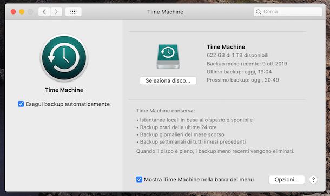330x196 pixels.
Task: Click the large Time Machine clock icon
Action: (x=64, y=58)
